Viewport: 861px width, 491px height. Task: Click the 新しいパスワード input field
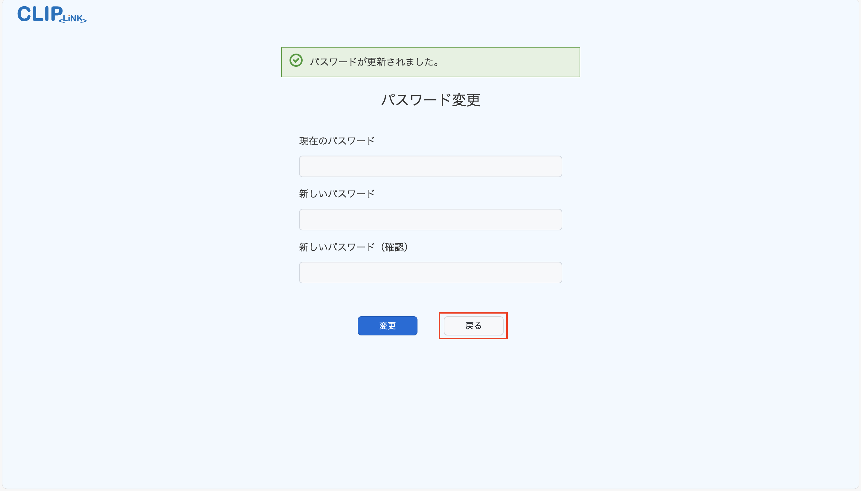tap(430, 219)
